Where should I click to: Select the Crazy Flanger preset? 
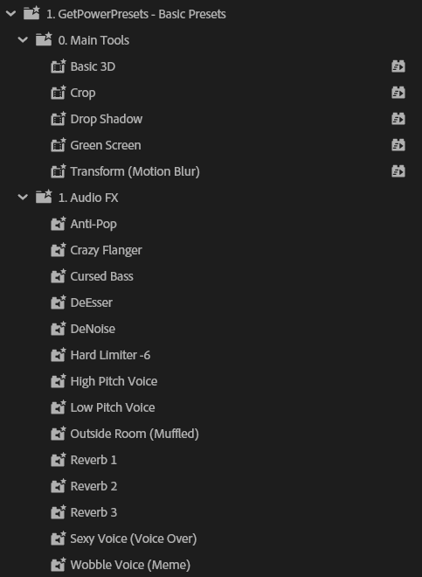coord(106,250)
